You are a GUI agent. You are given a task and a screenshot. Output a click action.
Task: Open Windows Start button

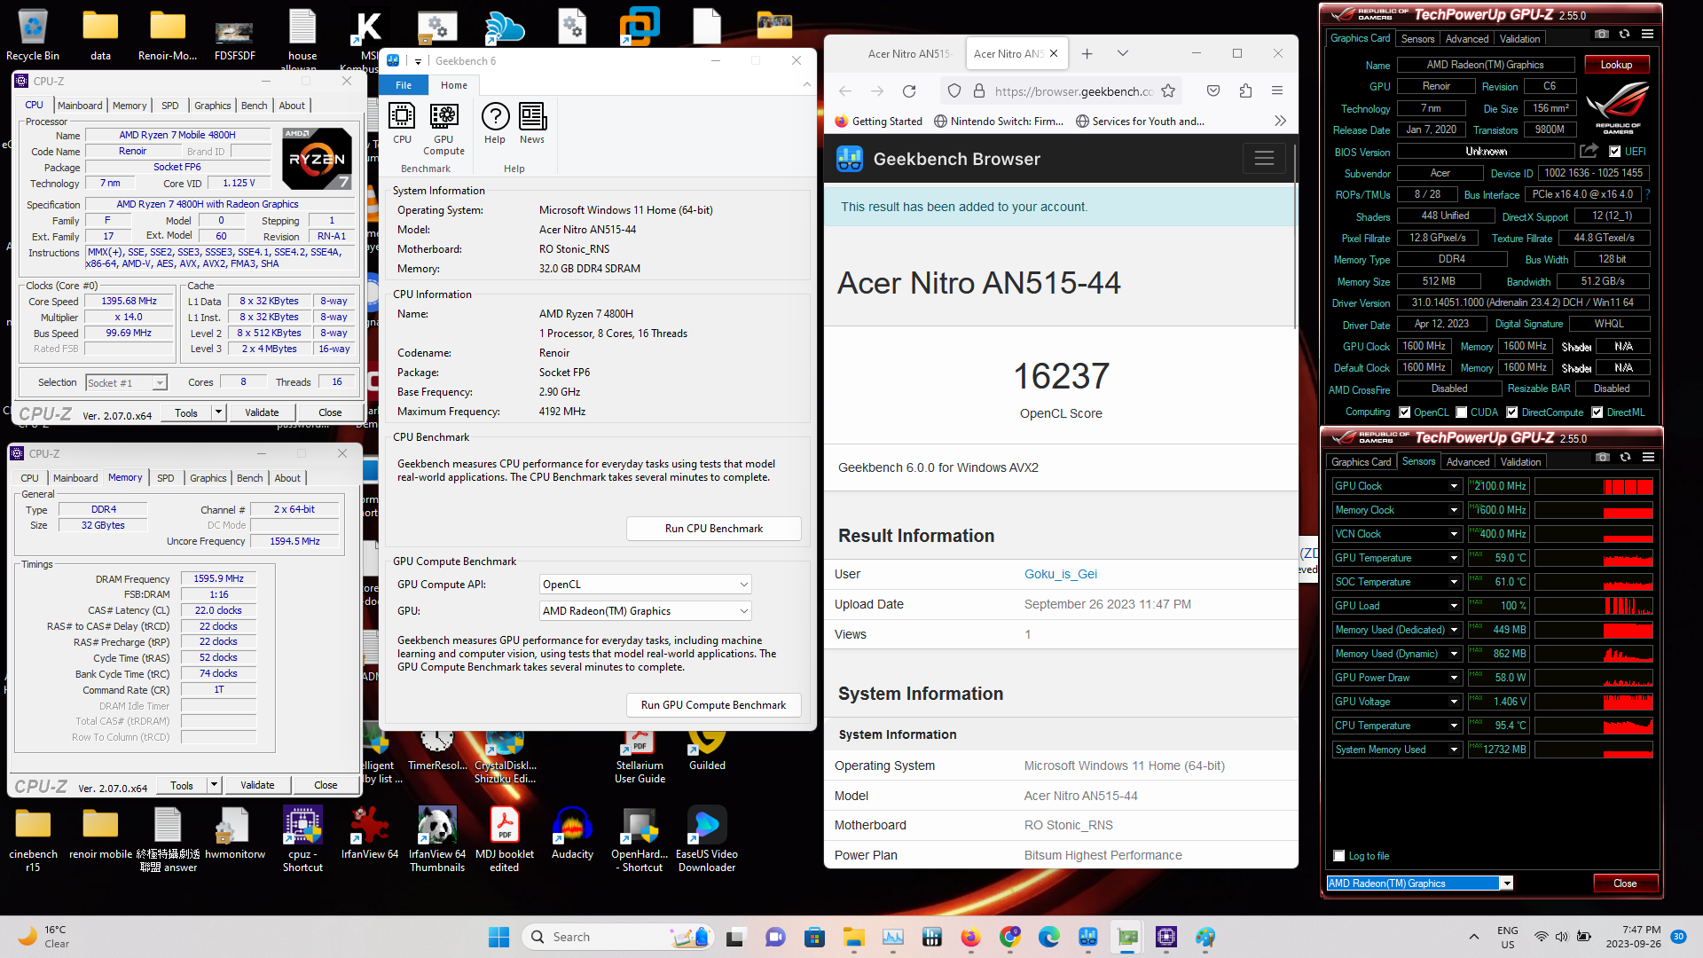coord(499,937)
